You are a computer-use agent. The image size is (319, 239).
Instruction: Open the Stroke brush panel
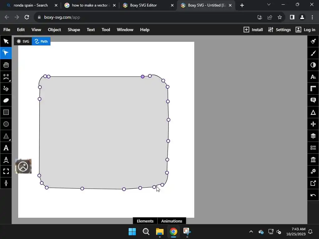[313, 53]
